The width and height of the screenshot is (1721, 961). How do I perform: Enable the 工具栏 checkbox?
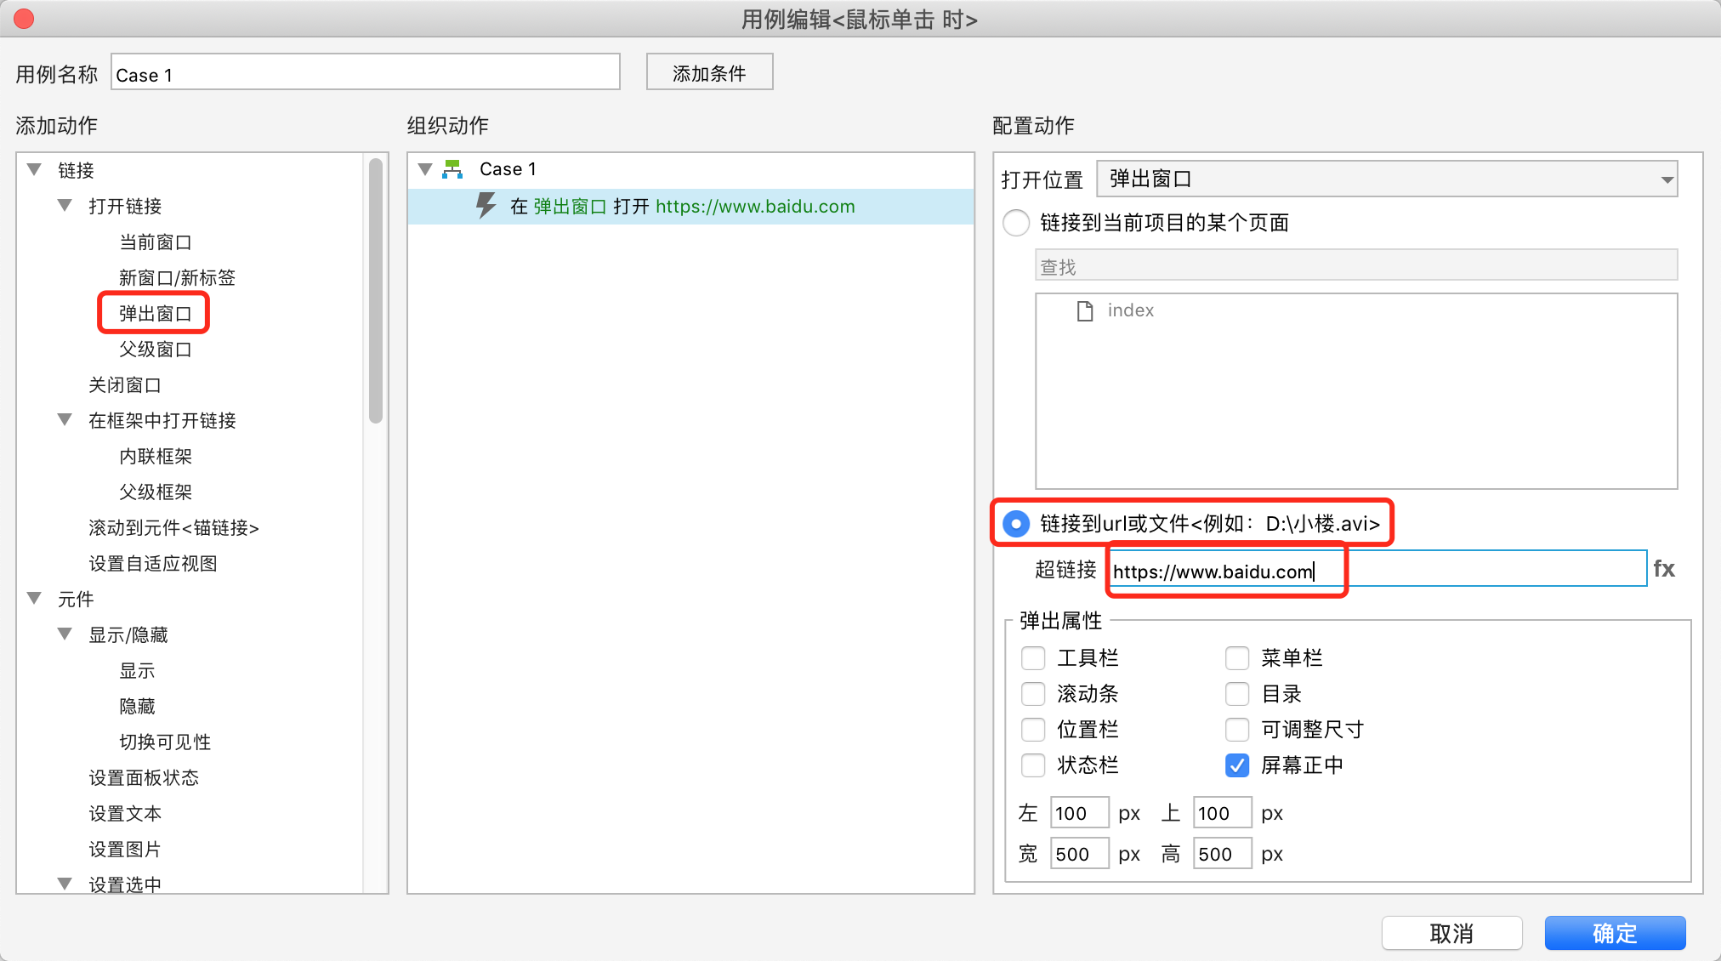coord(1033,657)
